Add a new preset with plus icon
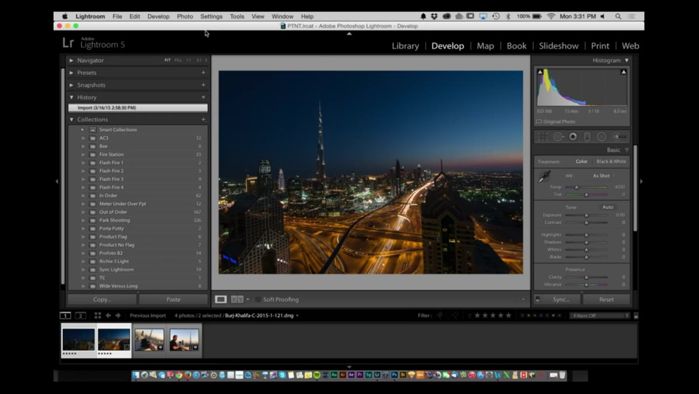 [x=203, y=73]
